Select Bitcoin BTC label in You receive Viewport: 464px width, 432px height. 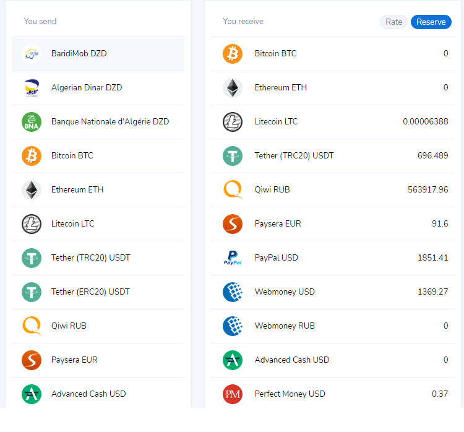tap(275, 54)
